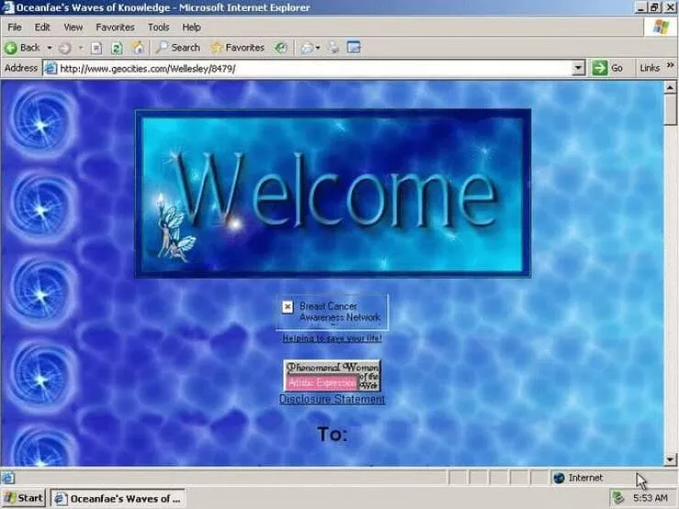Click the History icon in toolbar
679x509 pixels.
coord(281,48)
